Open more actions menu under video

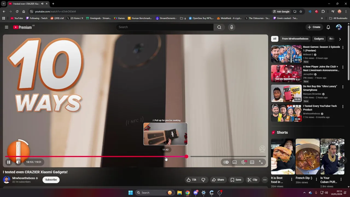pyautogui.click(x=265, y=180)
